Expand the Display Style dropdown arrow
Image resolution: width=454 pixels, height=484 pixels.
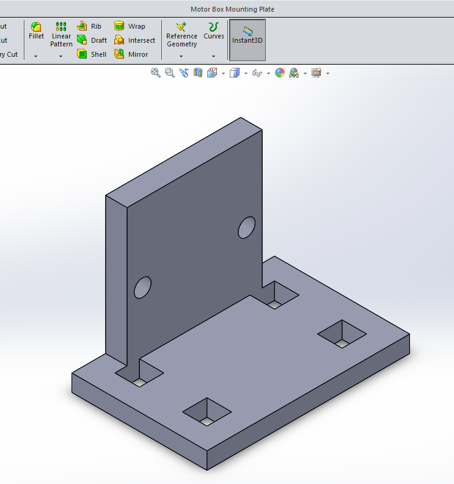tap(246, 73)
